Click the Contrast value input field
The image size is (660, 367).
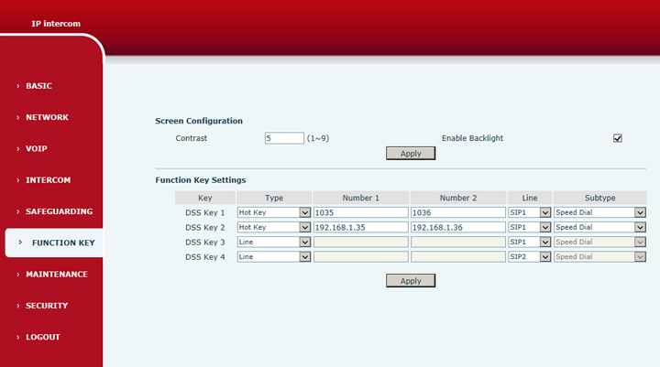[x=284, y=138]
